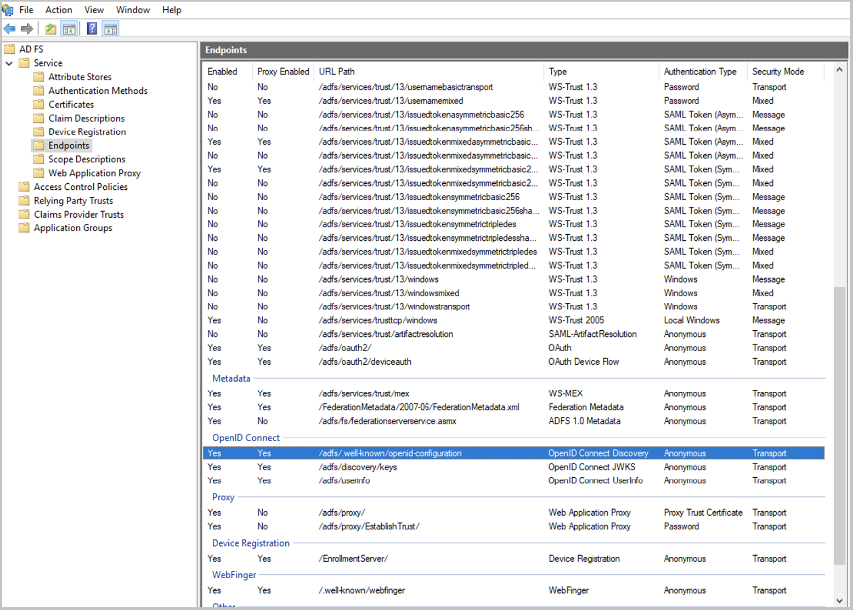This screenshot has height=610, width=853.
Task: Click the Up one level toolbar icon
Action: (50, 29)
